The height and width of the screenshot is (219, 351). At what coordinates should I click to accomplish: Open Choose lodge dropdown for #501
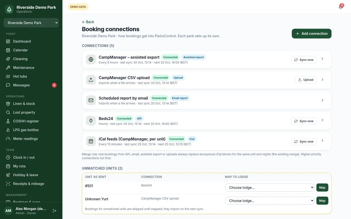tap(270, 188)
